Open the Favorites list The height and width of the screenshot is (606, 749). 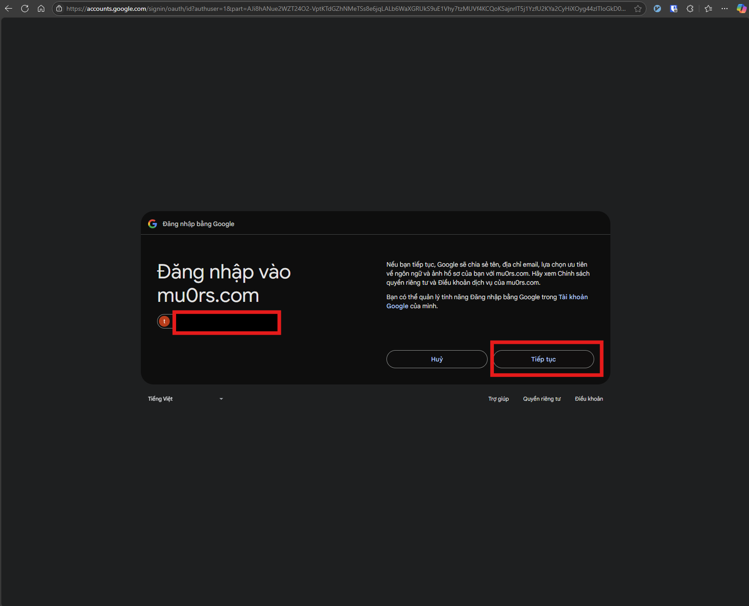(x=708, y=9)
